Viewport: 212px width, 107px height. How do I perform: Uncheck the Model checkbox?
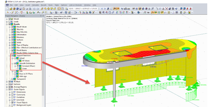click(9, 19)
